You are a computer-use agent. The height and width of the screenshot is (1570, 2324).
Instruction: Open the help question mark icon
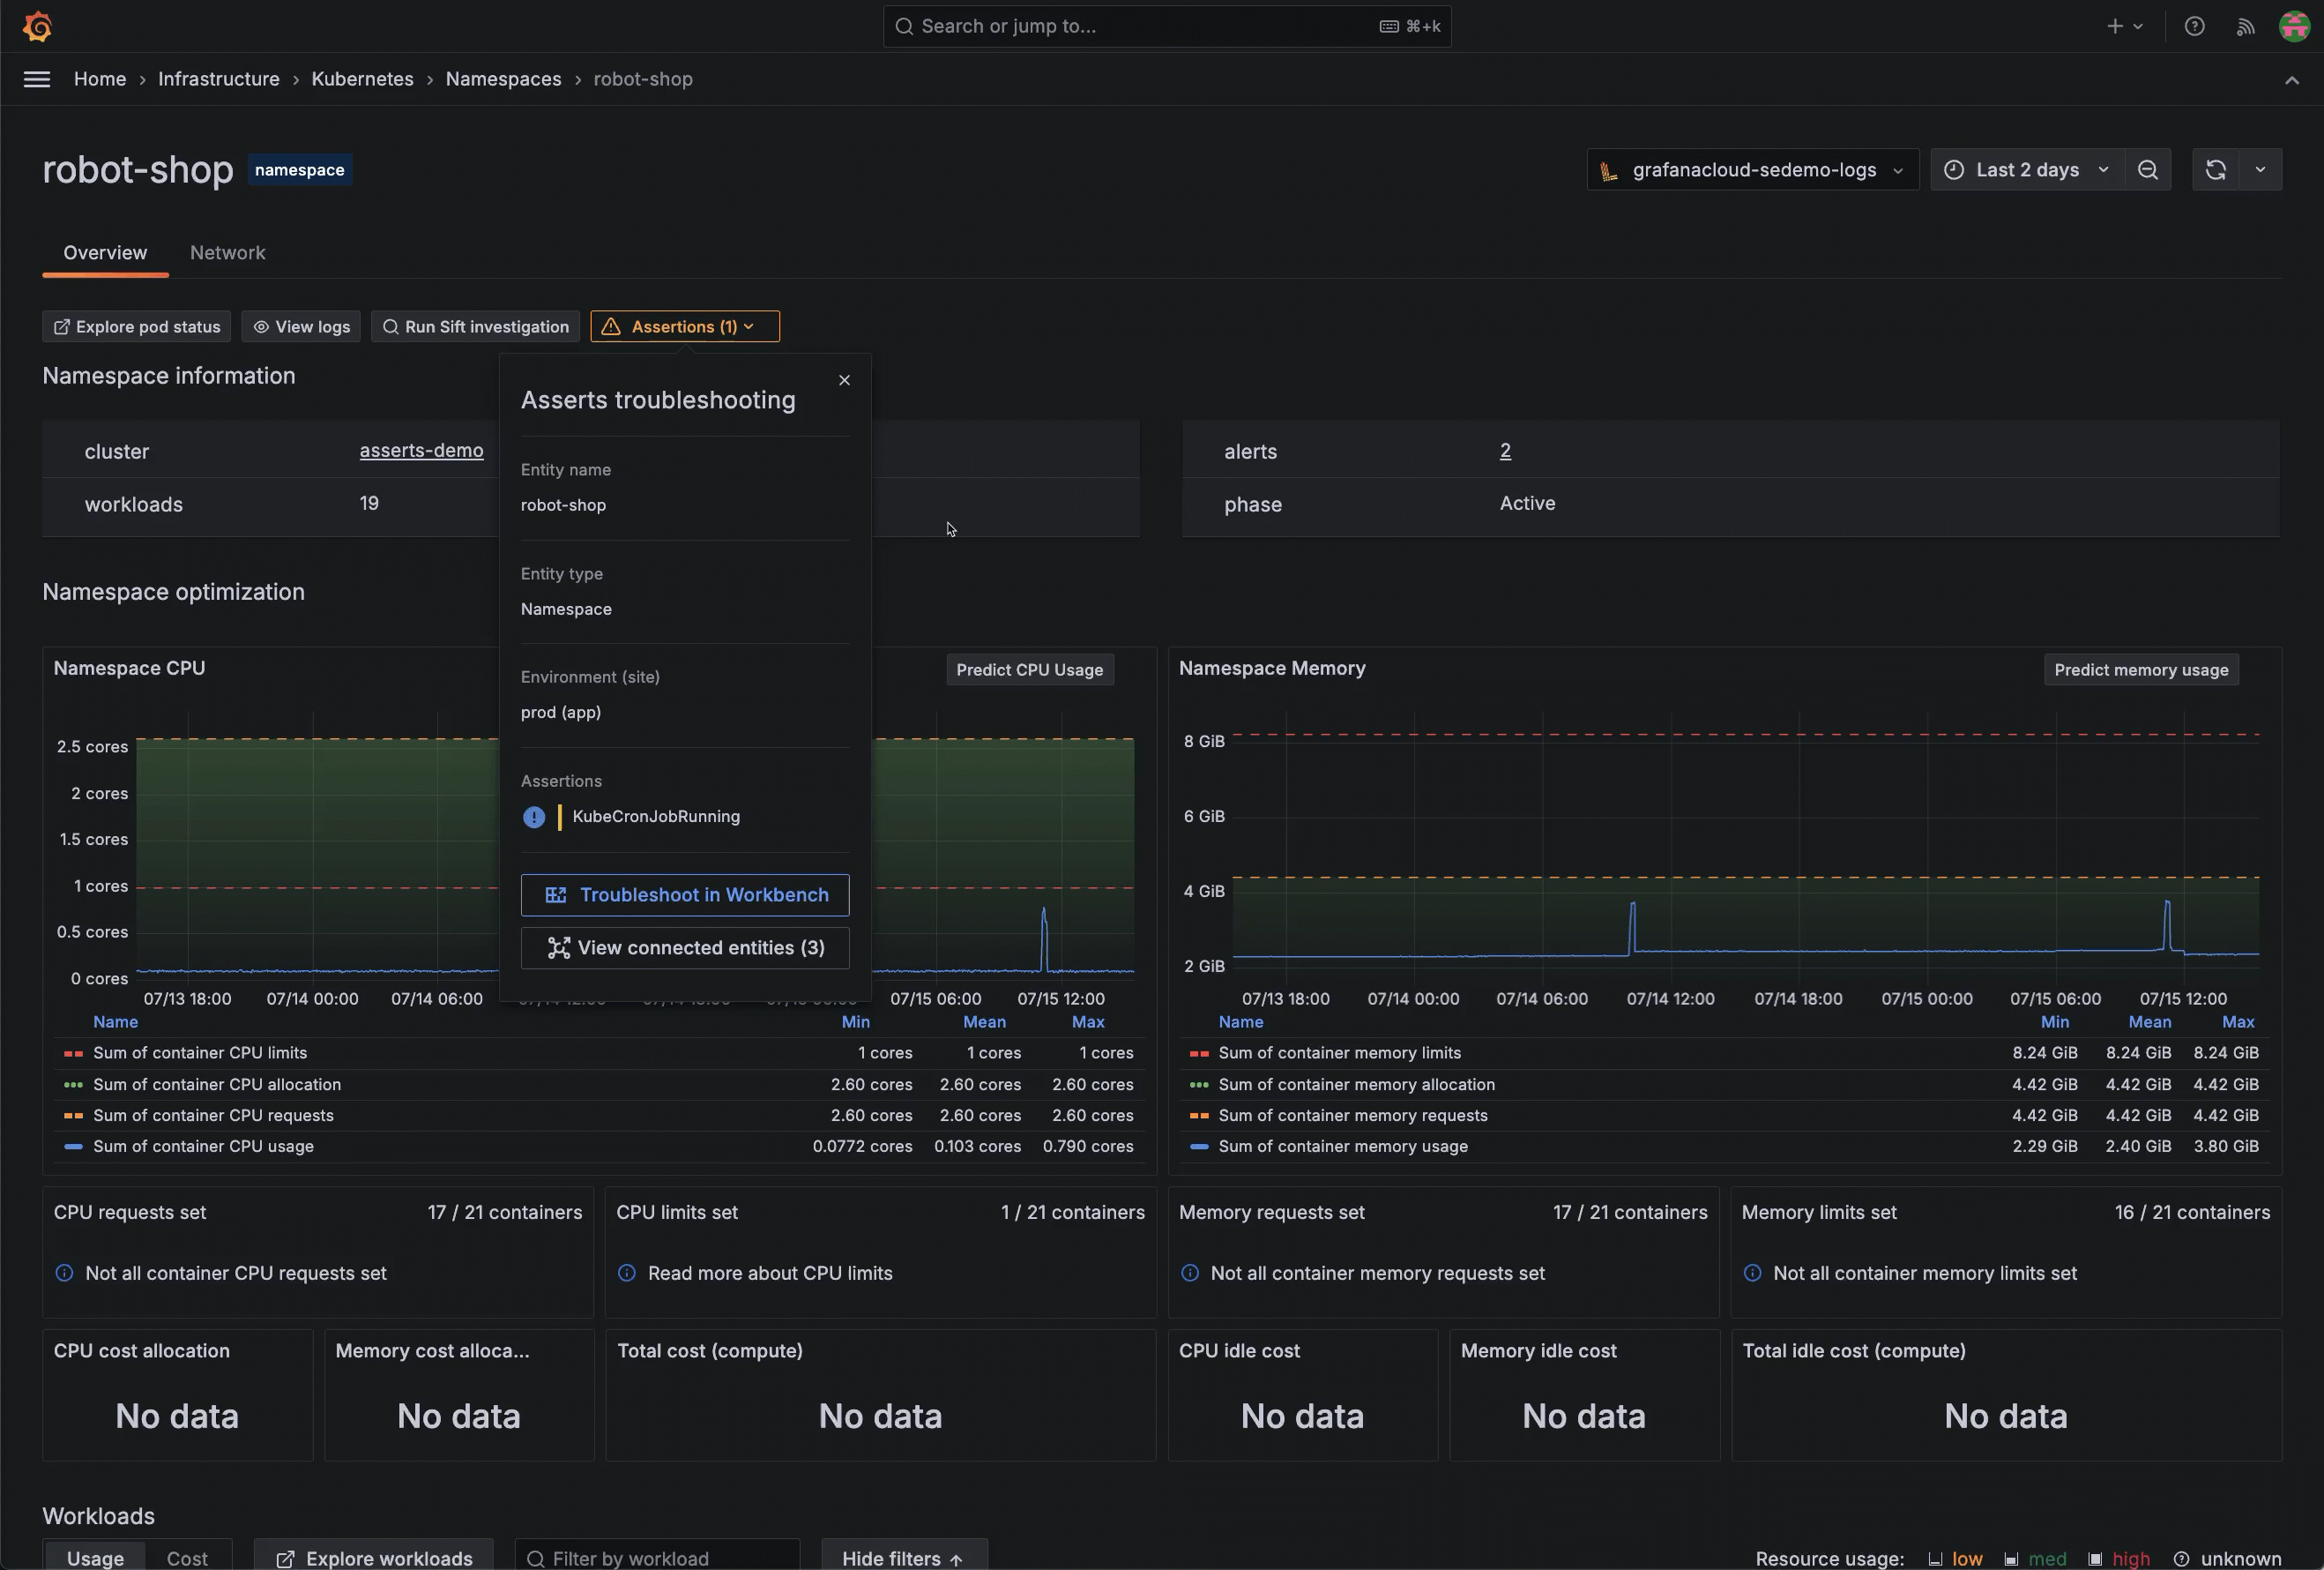tap(2194, 26)
